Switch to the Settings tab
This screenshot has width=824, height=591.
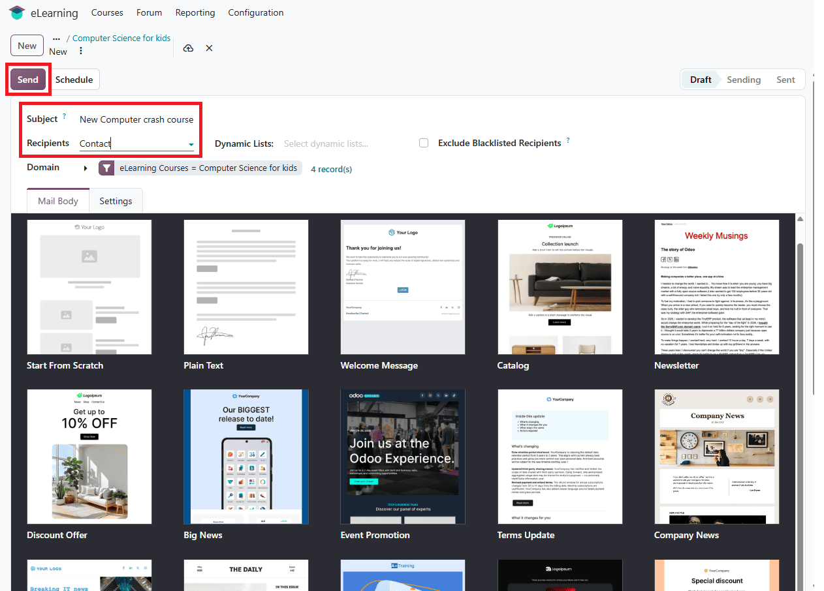click(x=116, y=201)
